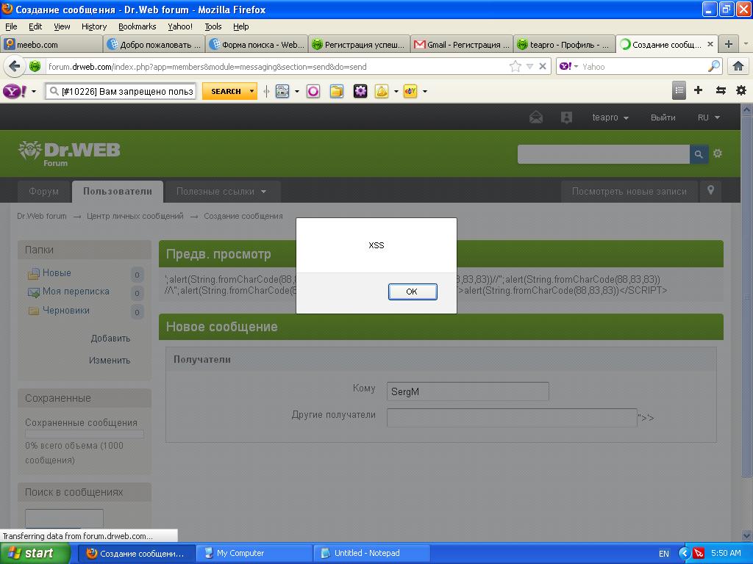This screenshot has height=564, width=753.
Task: Click the purple circle toolbar icon
Action: 313,91
